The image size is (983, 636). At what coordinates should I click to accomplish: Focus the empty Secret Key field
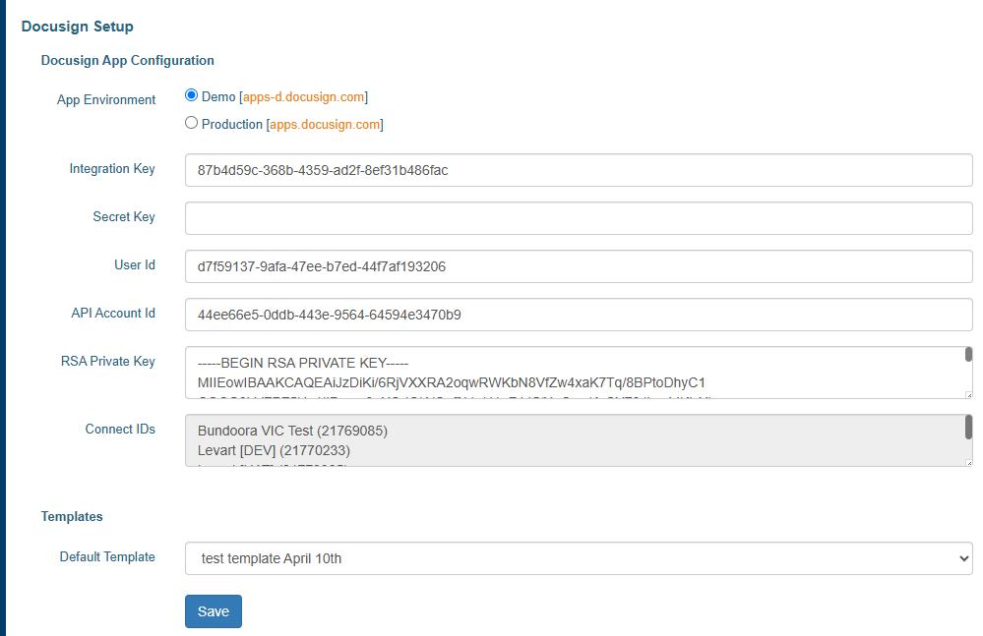tap(579, 218)
